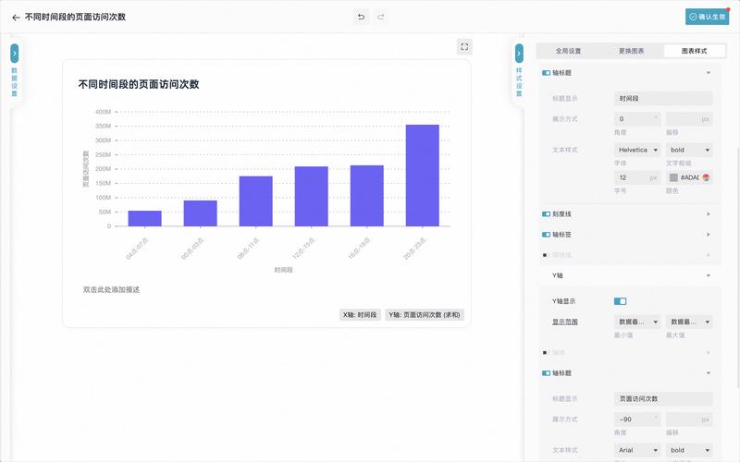
Task: Open the Arial font dropdown
Action: (637, 450)
